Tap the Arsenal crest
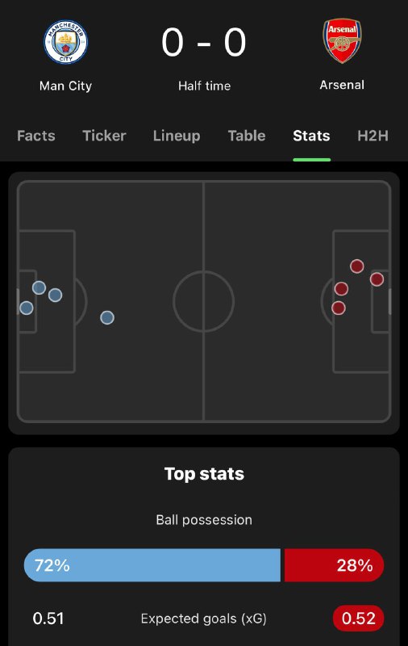This screenshot has height=646, width=408. tap(342, 40)
